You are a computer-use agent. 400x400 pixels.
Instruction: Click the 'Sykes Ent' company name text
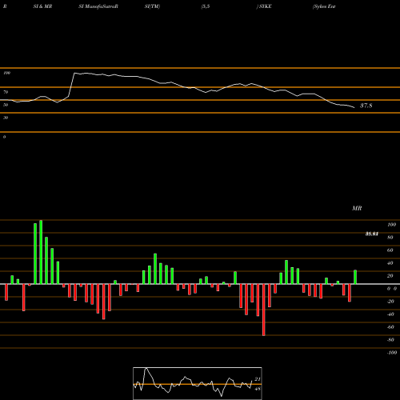pos(324,6)
